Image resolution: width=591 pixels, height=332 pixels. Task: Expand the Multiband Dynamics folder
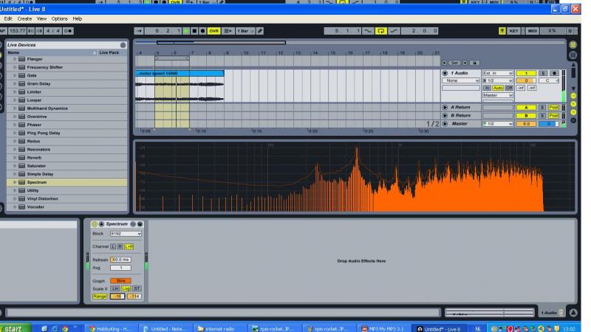(15, 108)
